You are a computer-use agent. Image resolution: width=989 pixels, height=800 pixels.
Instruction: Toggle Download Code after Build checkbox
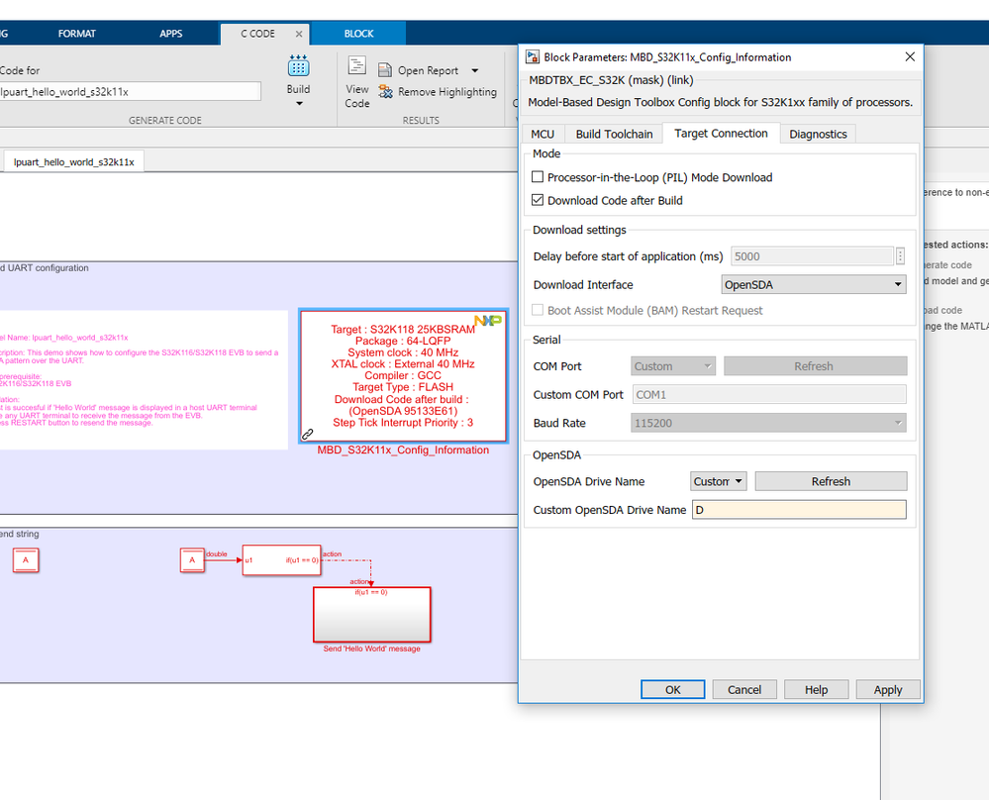(x=538, y=200)
